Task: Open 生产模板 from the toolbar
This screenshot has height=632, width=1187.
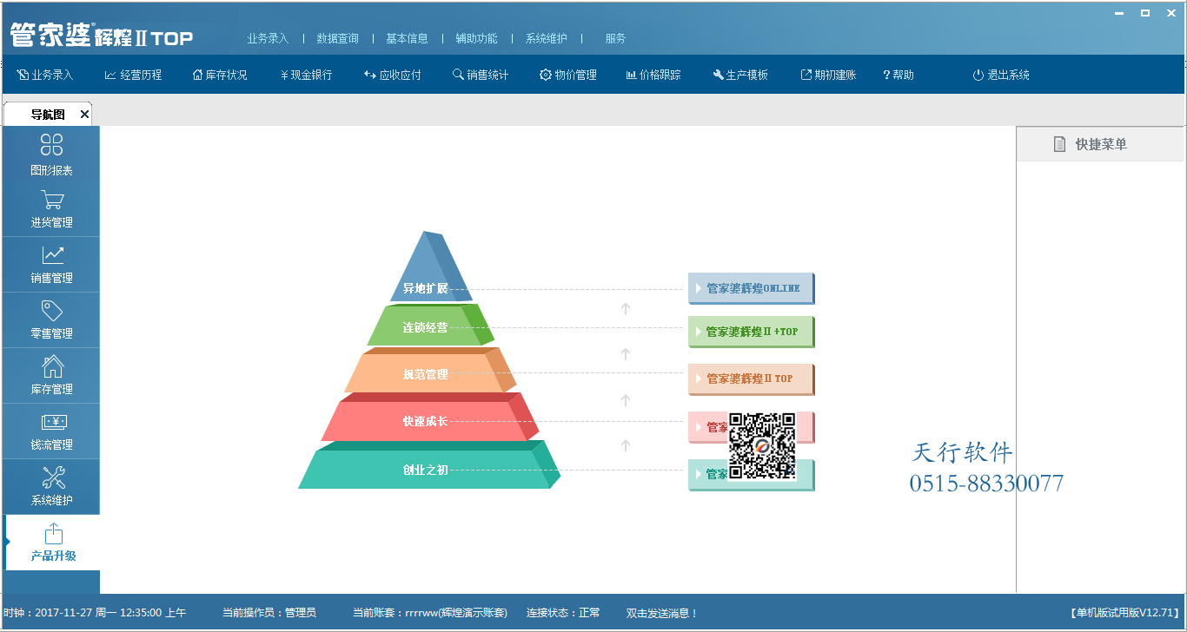Action: (740, 75)
